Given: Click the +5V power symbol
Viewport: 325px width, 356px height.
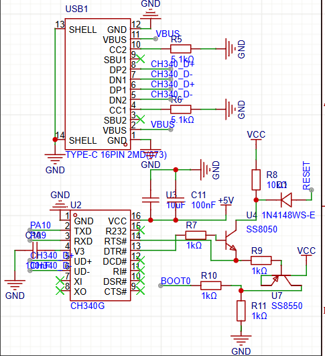Looking at the screenshot, I should click(226, 202).
